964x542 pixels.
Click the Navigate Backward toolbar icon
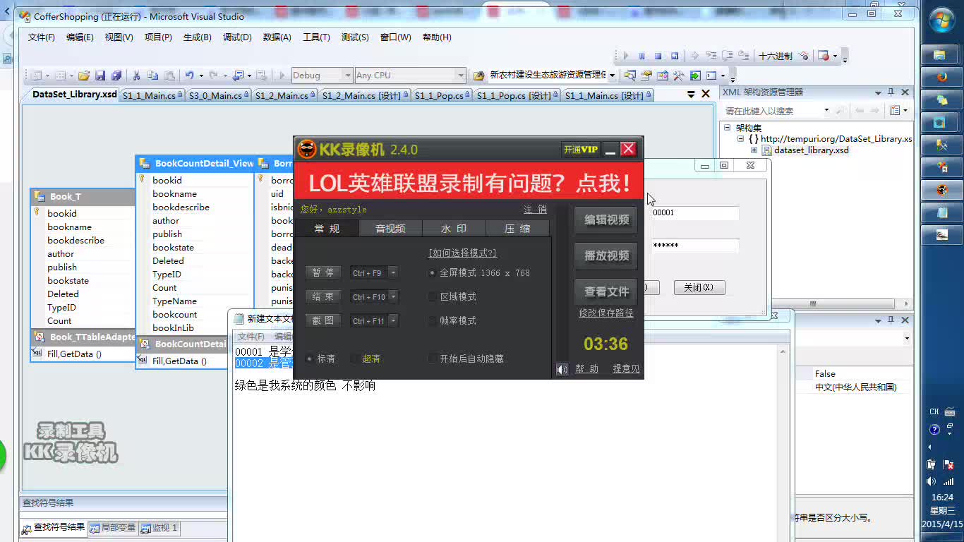pos(238,76)
